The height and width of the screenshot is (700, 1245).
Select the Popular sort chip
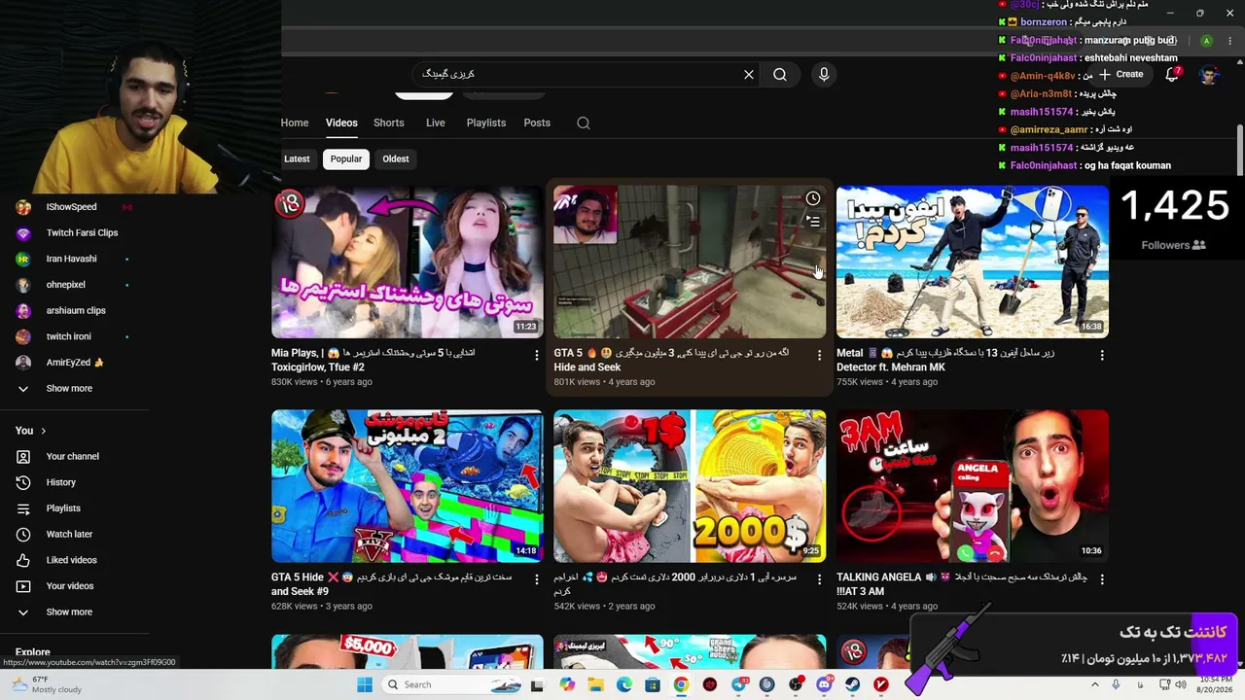pos(346,158)
